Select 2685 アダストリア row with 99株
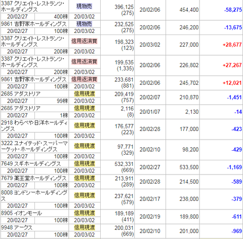Viewport: 243px width, 239px height. click(21, 94)
